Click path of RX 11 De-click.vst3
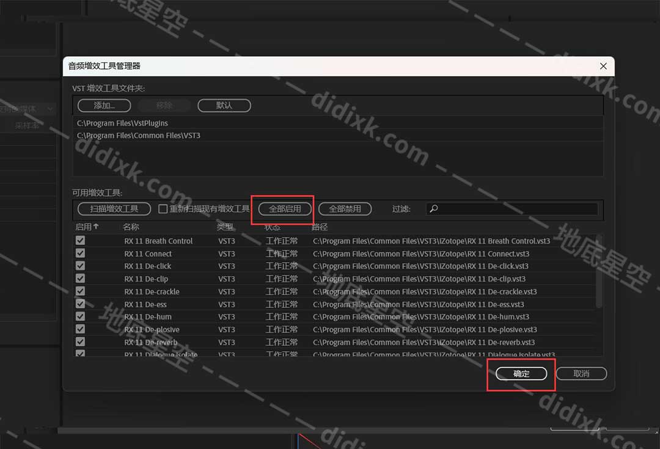 (420, 266)
